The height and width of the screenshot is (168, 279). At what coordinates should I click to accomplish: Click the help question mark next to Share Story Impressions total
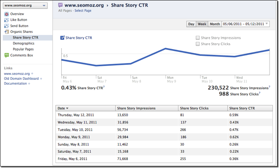(x=270, y=87)
